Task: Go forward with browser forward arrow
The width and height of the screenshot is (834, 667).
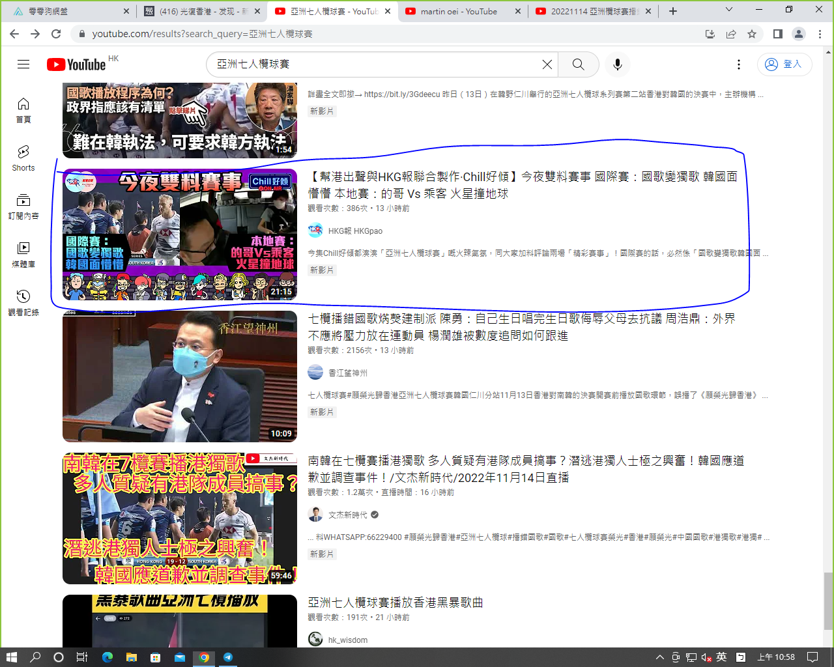Action: [35, 34]
